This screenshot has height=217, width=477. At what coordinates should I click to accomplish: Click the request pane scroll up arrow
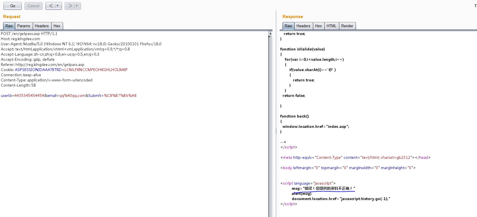tap(270, 34)
